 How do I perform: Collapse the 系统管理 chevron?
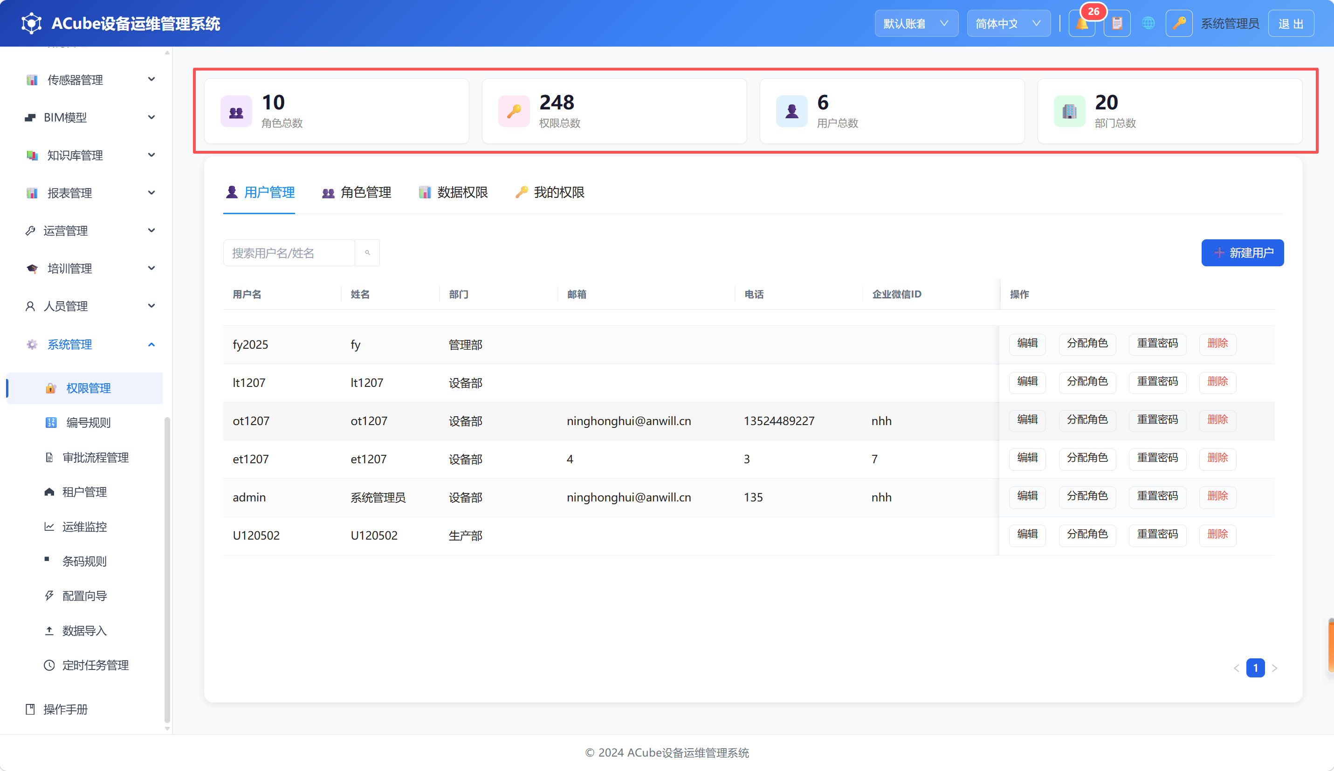coord(151,344)
